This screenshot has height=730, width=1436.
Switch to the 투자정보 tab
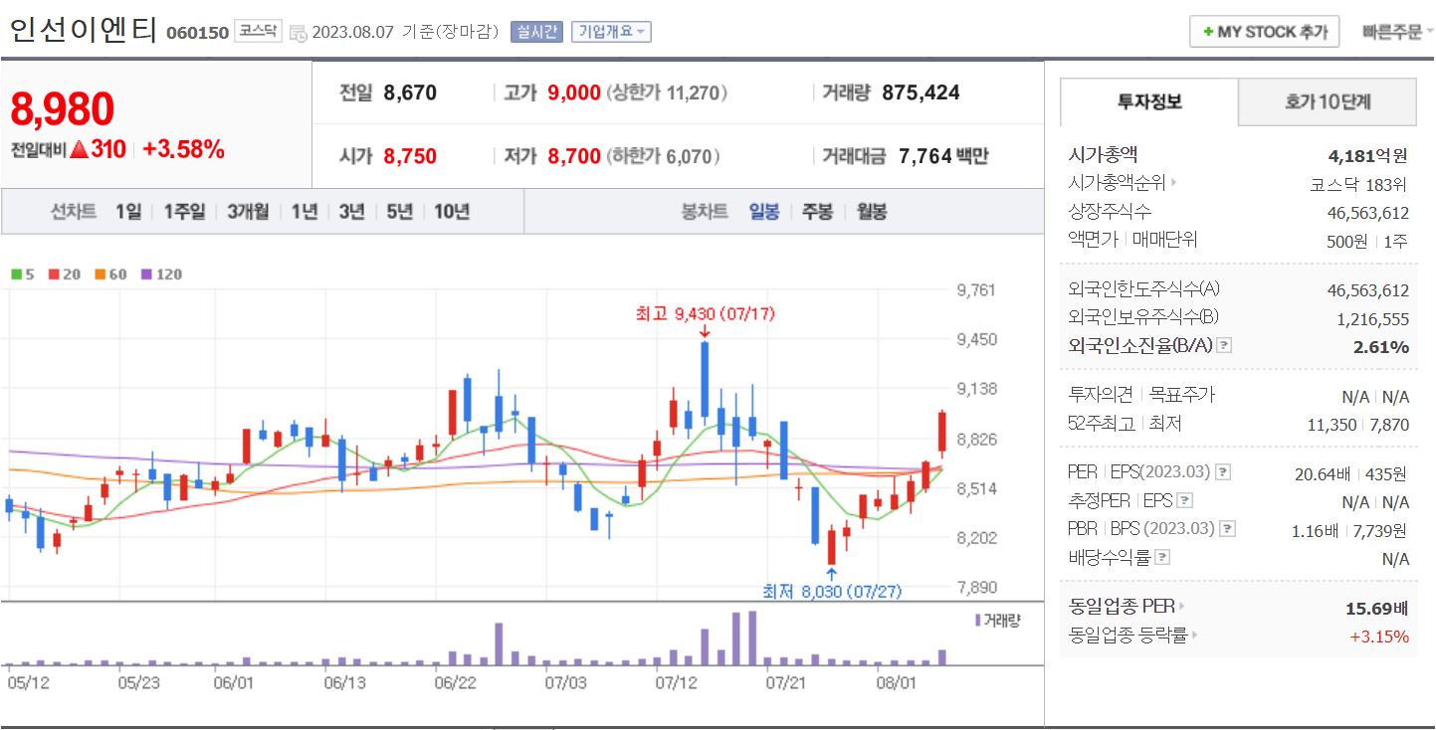pos(1149,101)
